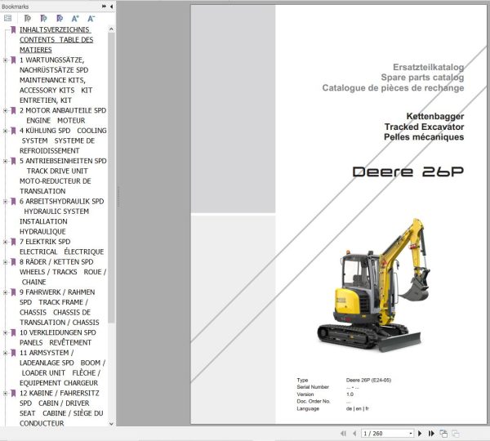Click the excavator image on the cover page
This screenshot has height=441, width=490.
click(373, 285)
